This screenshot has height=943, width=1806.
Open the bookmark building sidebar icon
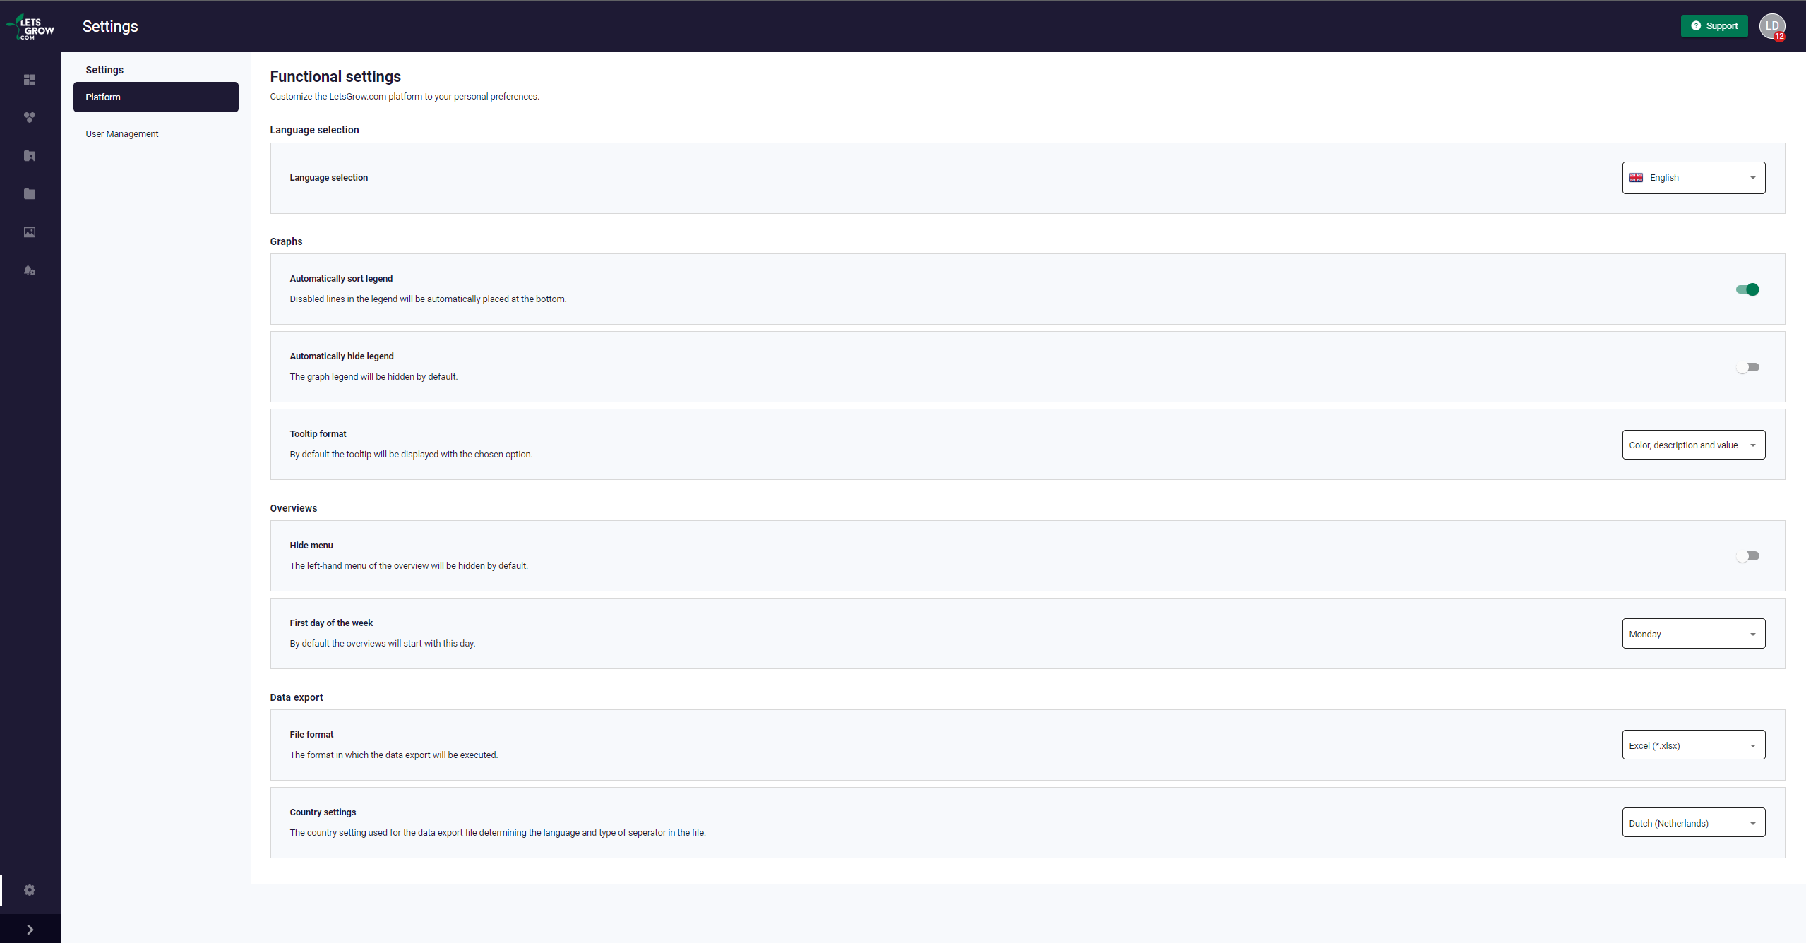pyautogui.click(x=30, y=156)
